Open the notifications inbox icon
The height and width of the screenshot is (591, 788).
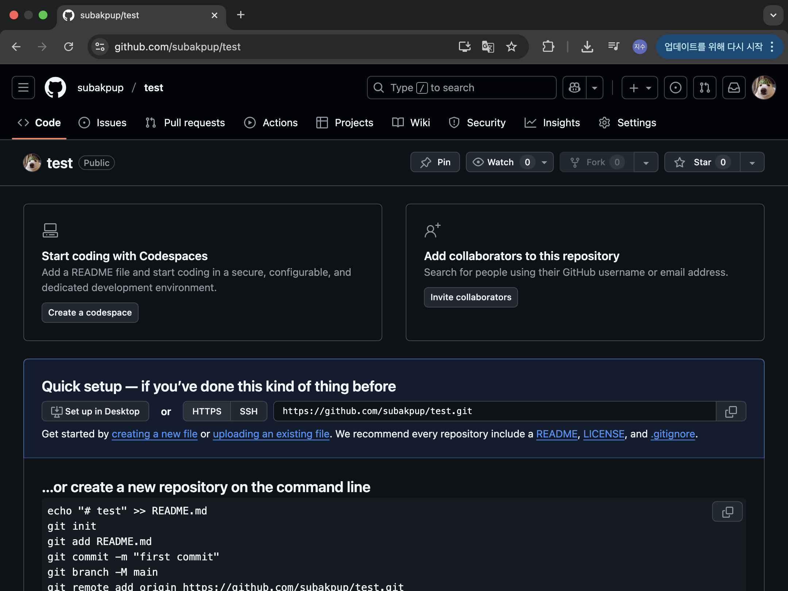(734, 88)
